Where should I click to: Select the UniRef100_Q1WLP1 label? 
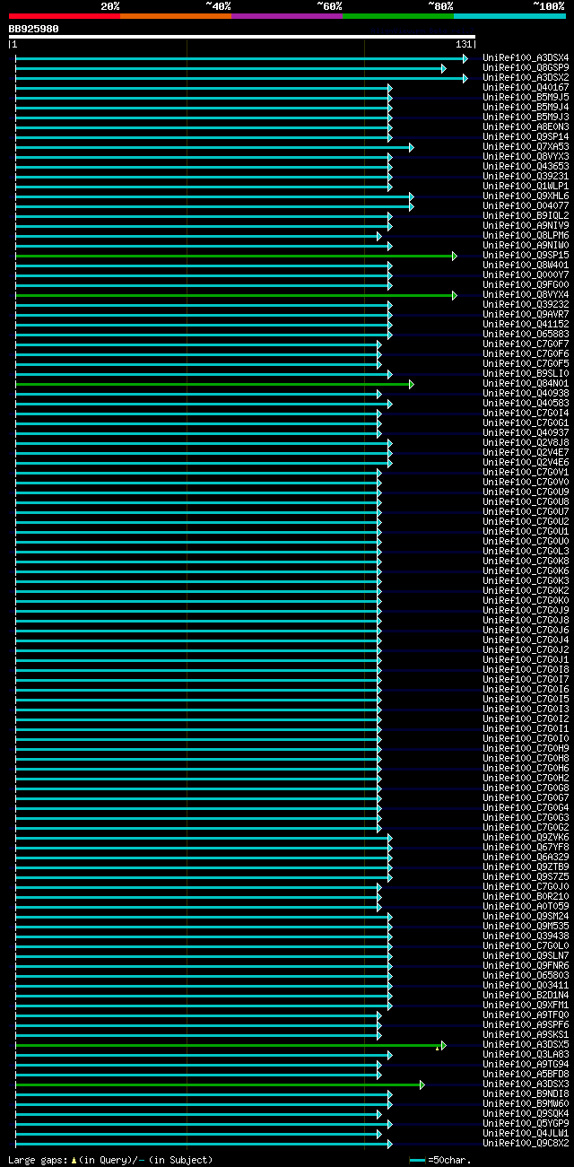[x=526, y=187]
